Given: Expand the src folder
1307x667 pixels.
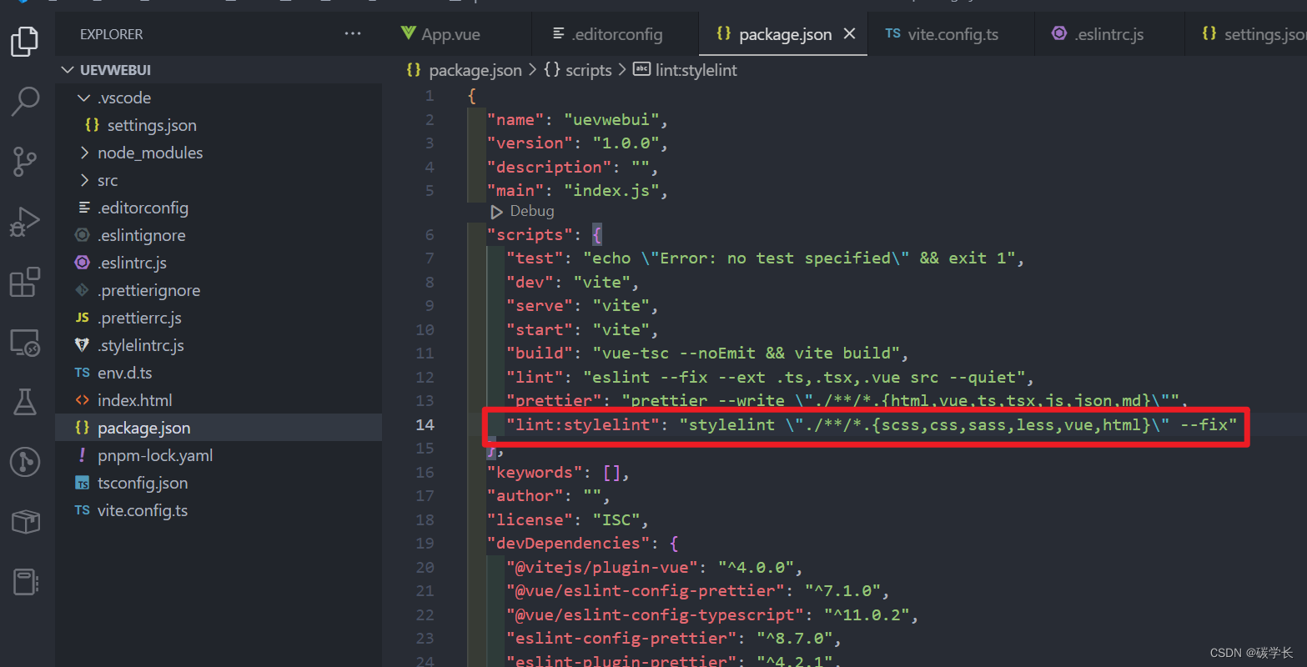Looking at the screenshot, I should (x=219, y=180).
